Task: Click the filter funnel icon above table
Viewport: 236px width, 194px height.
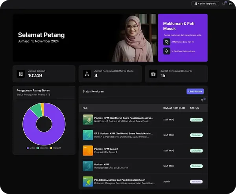Action: pos(202,100)
